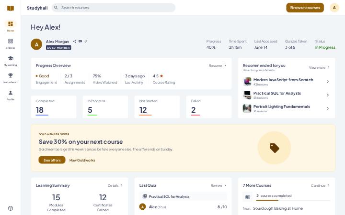Open the Home dashboard icon in sidebar
Screen dimensions: 345x215
click(11, 24)
